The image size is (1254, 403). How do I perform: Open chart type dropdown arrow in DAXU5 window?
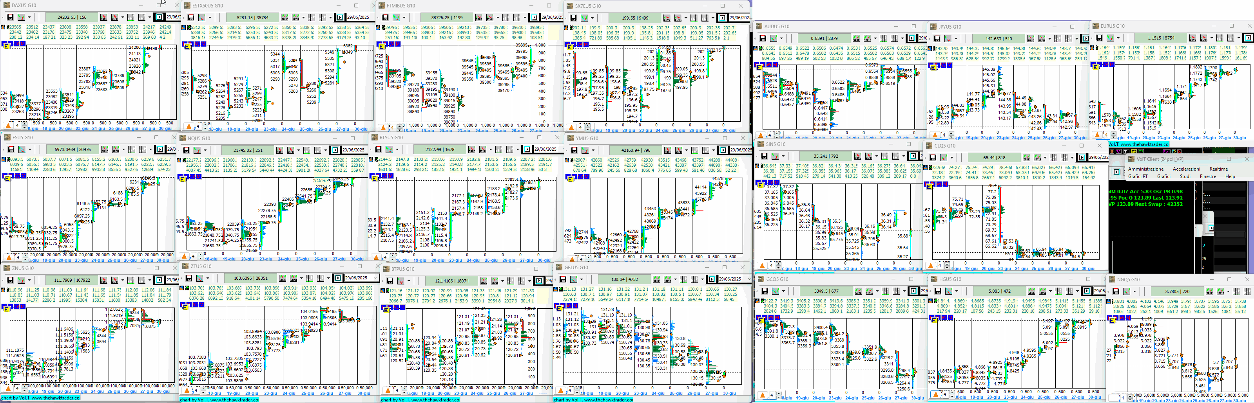pos(29,18)
